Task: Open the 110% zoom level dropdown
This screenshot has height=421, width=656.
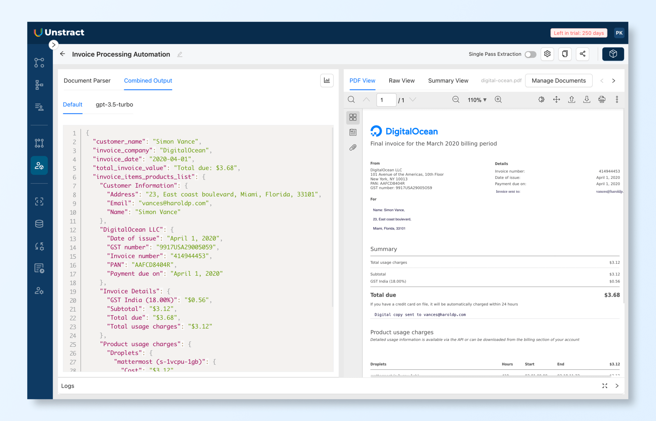Action: pos(477,100)
